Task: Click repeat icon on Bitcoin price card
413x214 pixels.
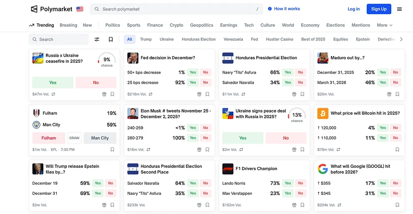Action: [x=338, y=149]
